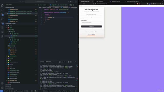Reload the browser page

84,4
